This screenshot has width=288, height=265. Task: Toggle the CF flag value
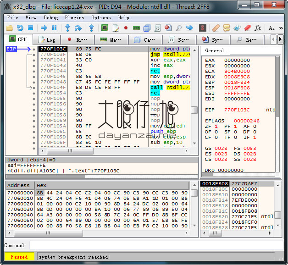point(216,138)
